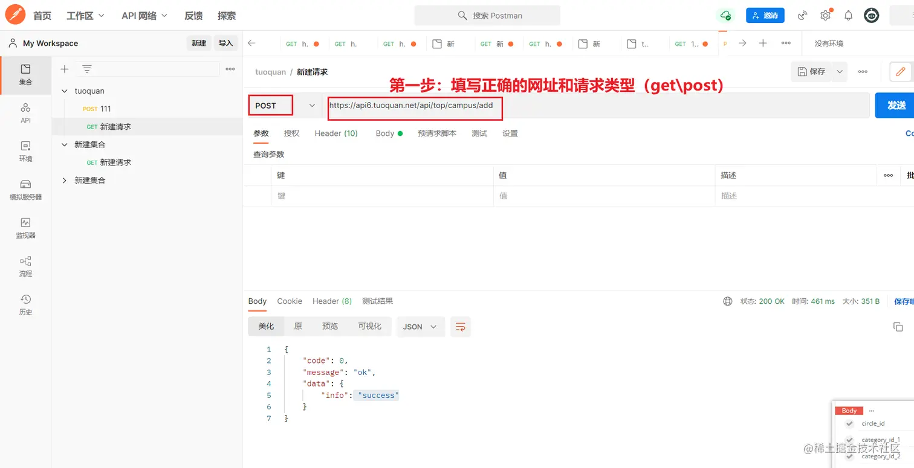The image size is (914, 468).
Task: Toggle the circle_id checkbox
Action: tap(849, 423)
